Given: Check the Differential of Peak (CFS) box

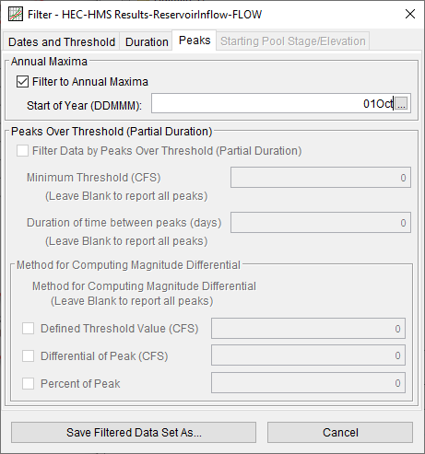Looking at the screenshot, I should [x=28, y=356].
